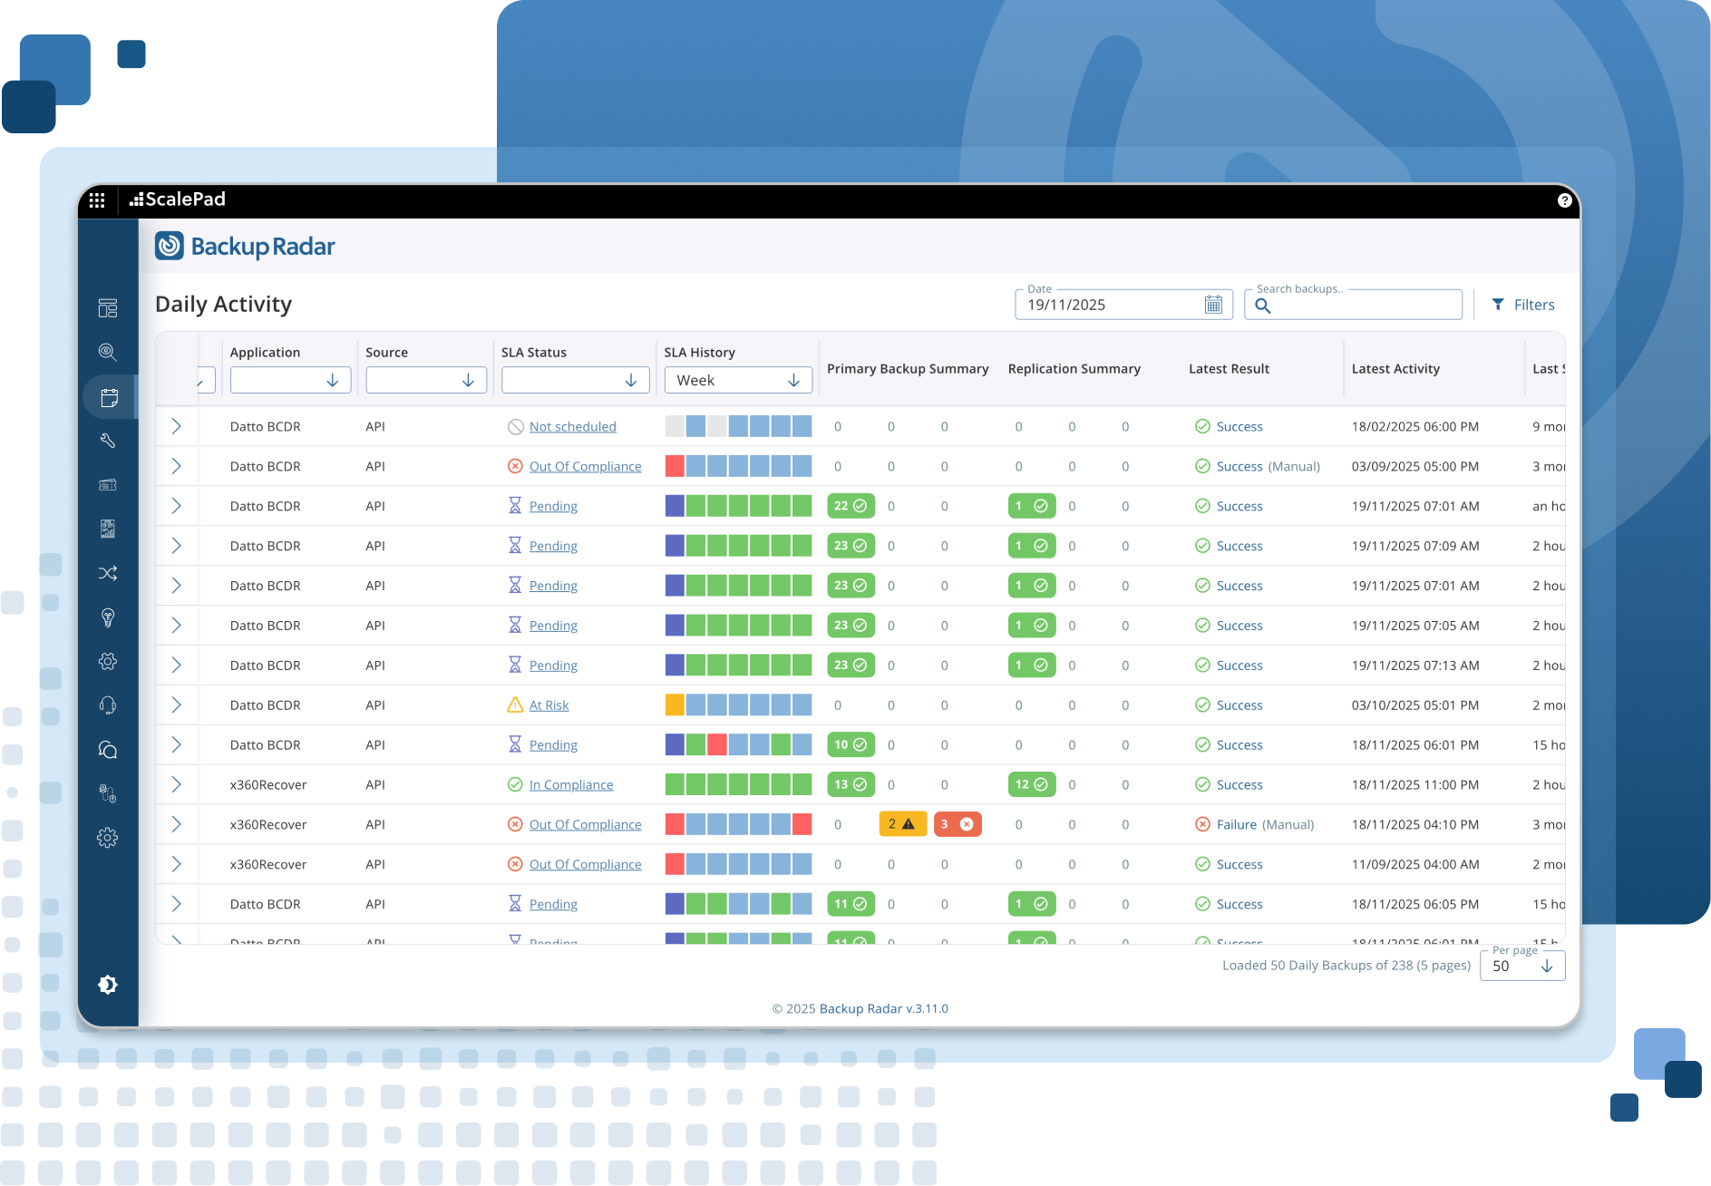The width and height of the screenshot is (1711, 1186).
Task: Click the At Risk status link
Action: click(549, 705)
